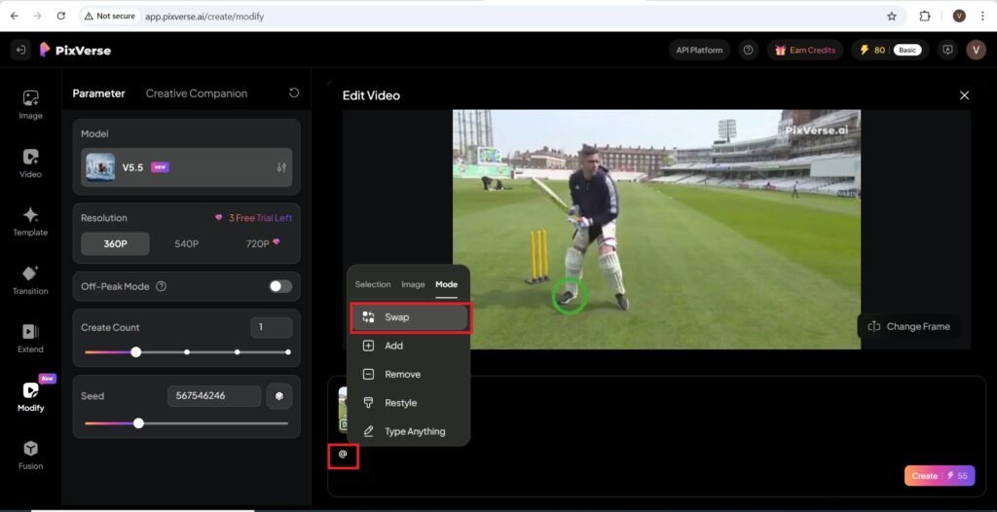Toggle the Off-Peak Mode switch
Viewport: 997px width, 512px height.
pos(280,286)
